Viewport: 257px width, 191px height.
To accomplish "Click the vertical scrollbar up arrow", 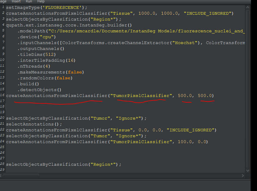I will 248,7.
